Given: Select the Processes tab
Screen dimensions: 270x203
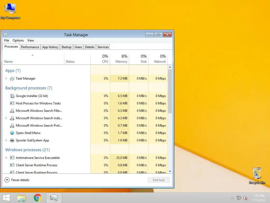Looking at the screenshot, I should [11, 47].
